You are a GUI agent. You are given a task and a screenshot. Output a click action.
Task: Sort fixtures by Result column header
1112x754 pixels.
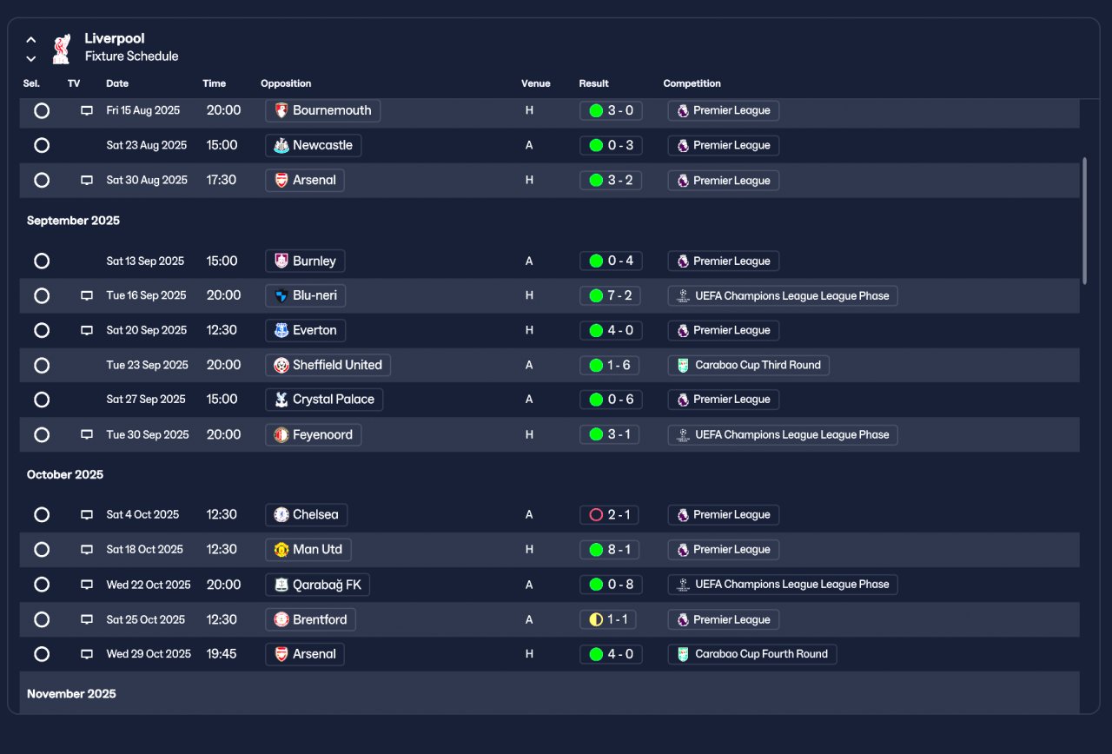(x=594, y=83)
